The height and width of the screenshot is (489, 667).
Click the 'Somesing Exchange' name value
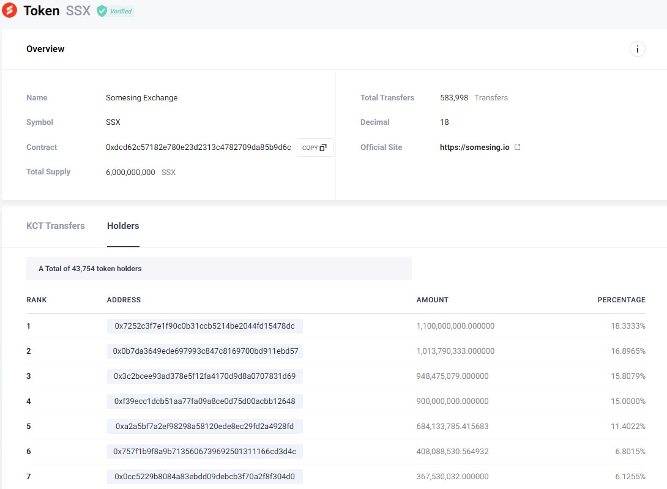141,98
